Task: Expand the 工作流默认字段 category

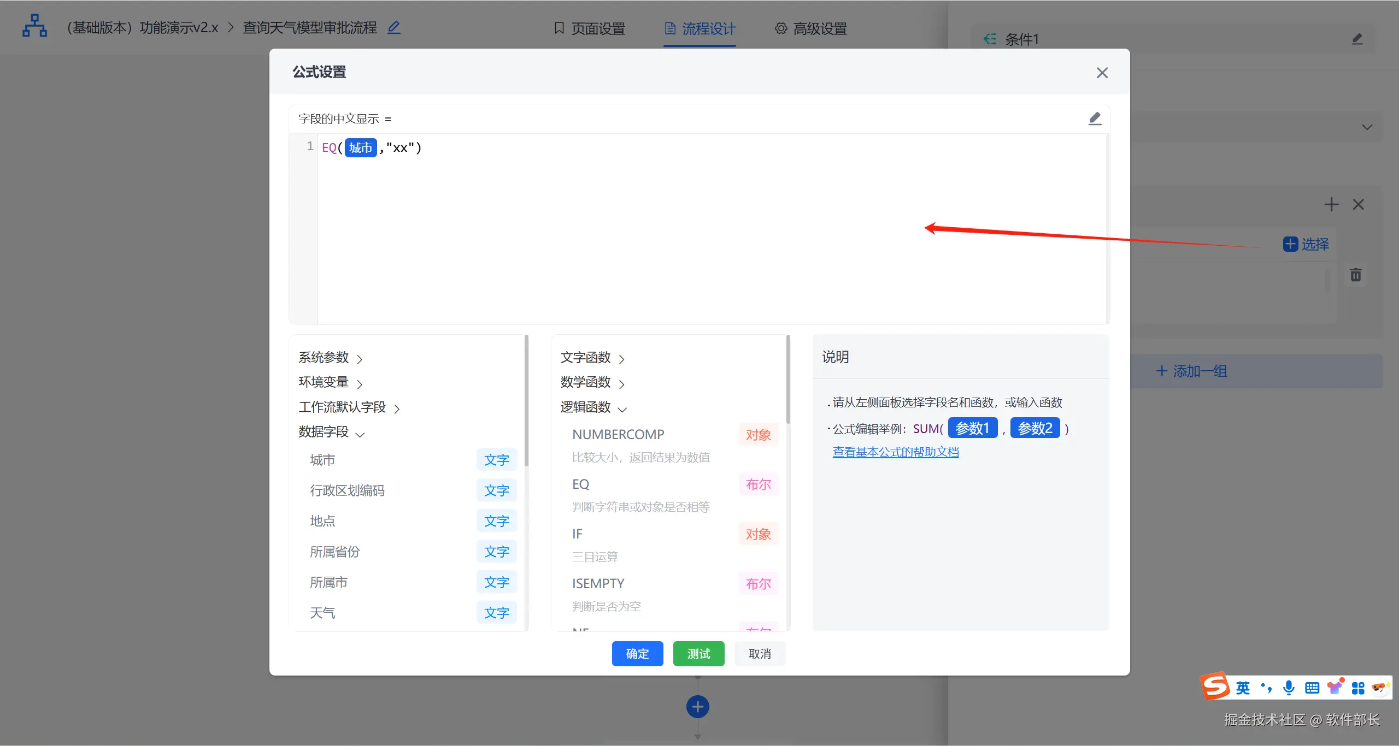Action: point(349,407)
